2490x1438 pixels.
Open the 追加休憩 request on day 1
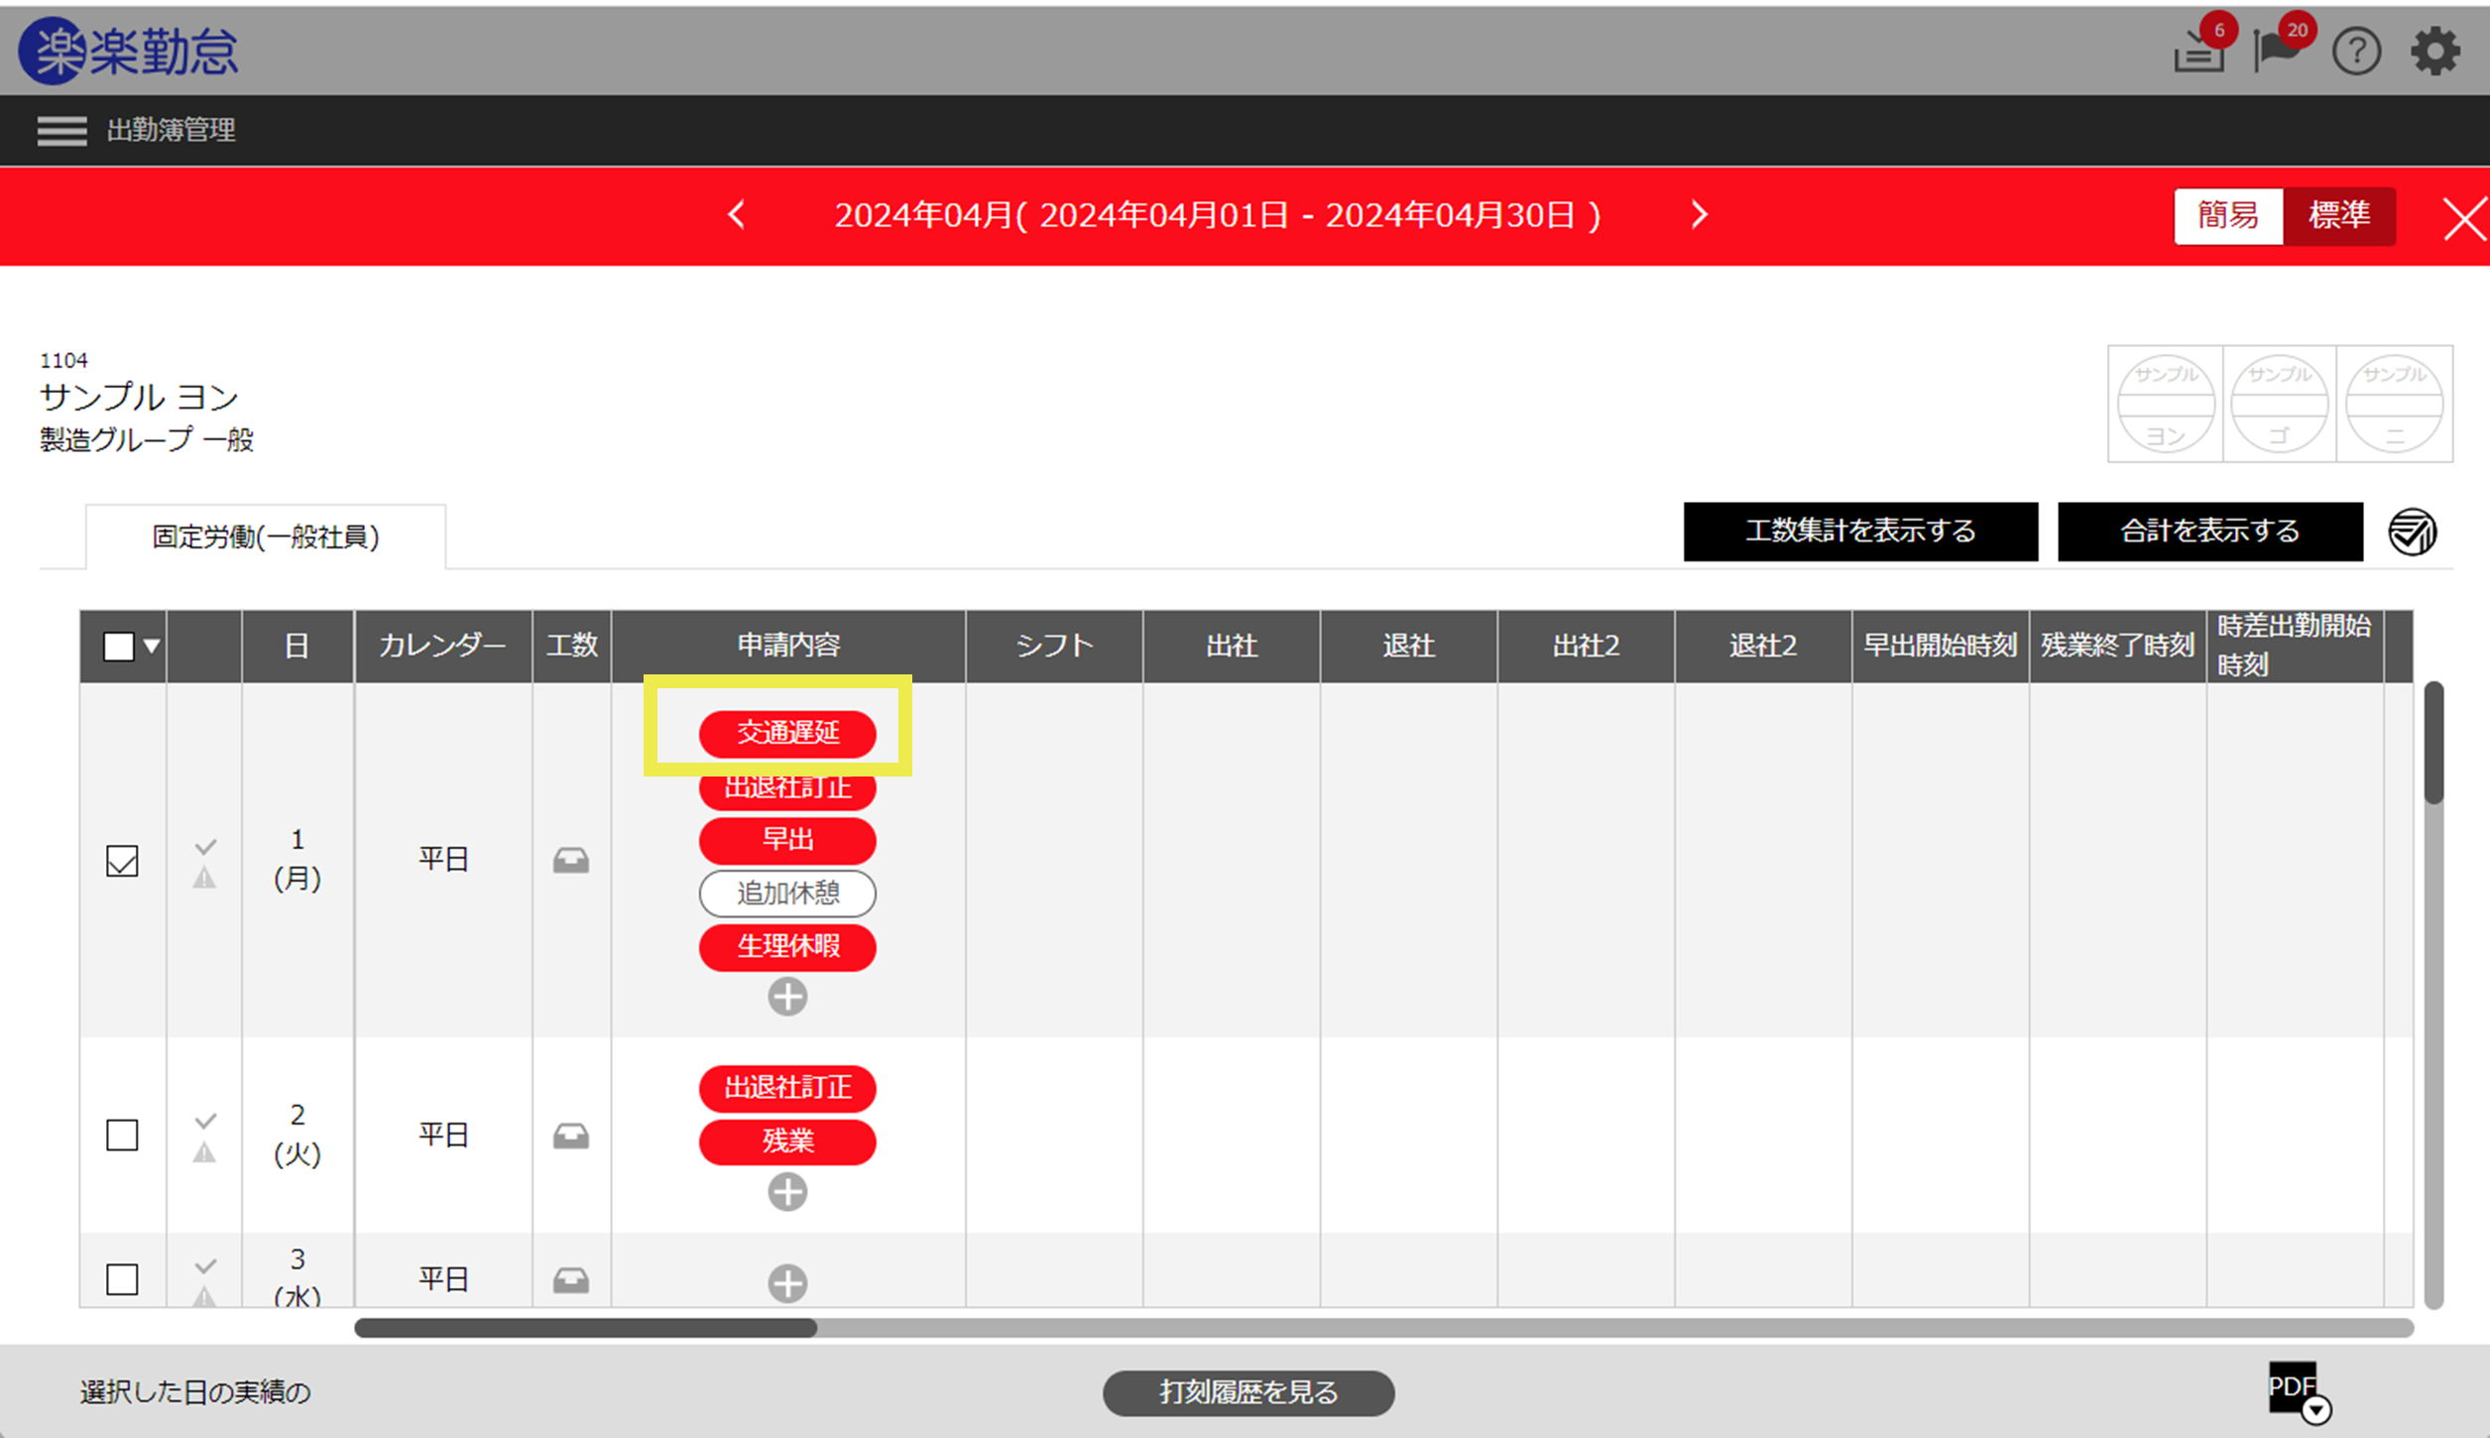(787, 894)
